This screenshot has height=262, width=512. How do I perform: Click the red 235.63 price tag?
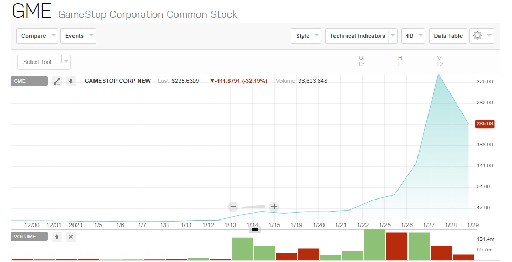[x=484, y=124]
